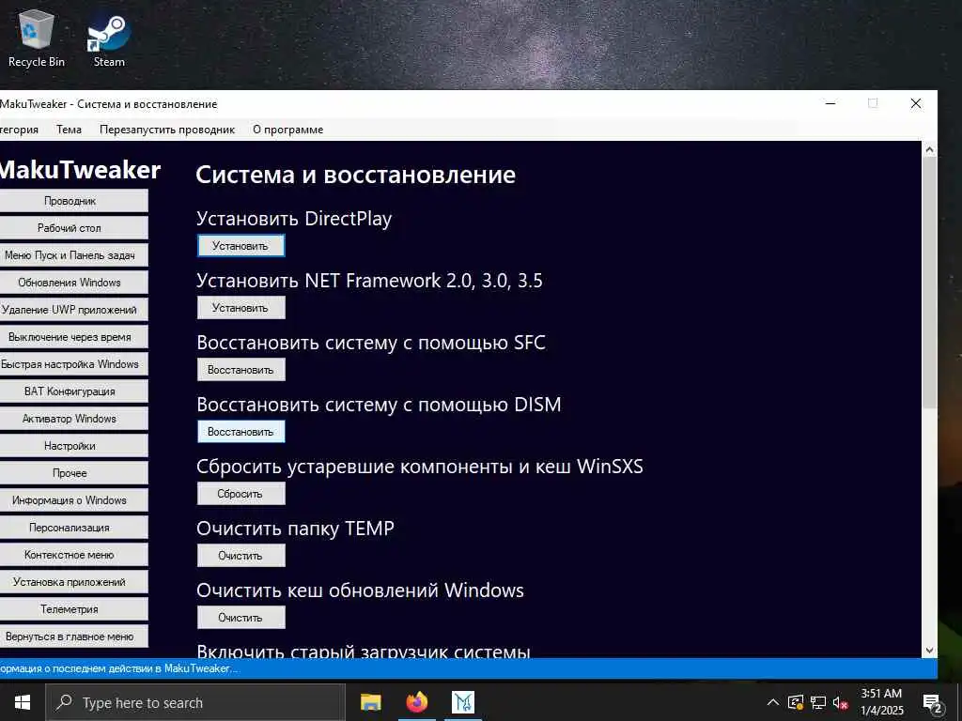Go to the Рабочий стол category
Image resolution: width=962 pixels, height=721 pixels.
73,228
